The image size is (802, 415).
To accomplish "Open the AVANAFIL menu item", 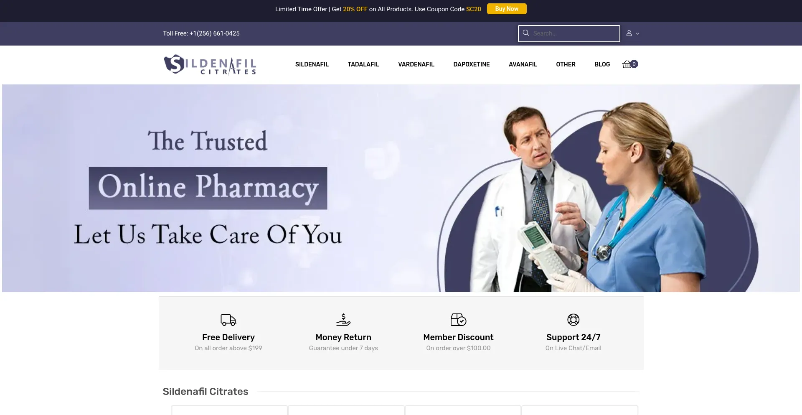I will click(523, 64).
